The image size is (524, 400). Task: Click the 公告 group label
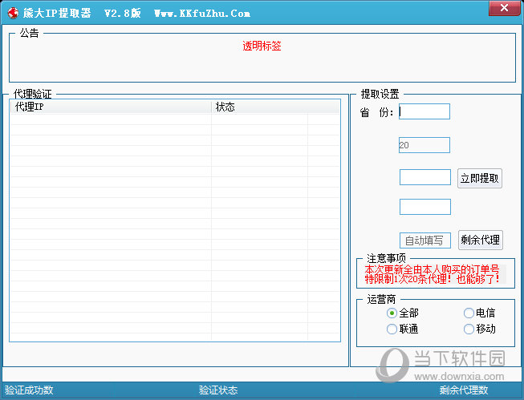click(x=29, y=33)
